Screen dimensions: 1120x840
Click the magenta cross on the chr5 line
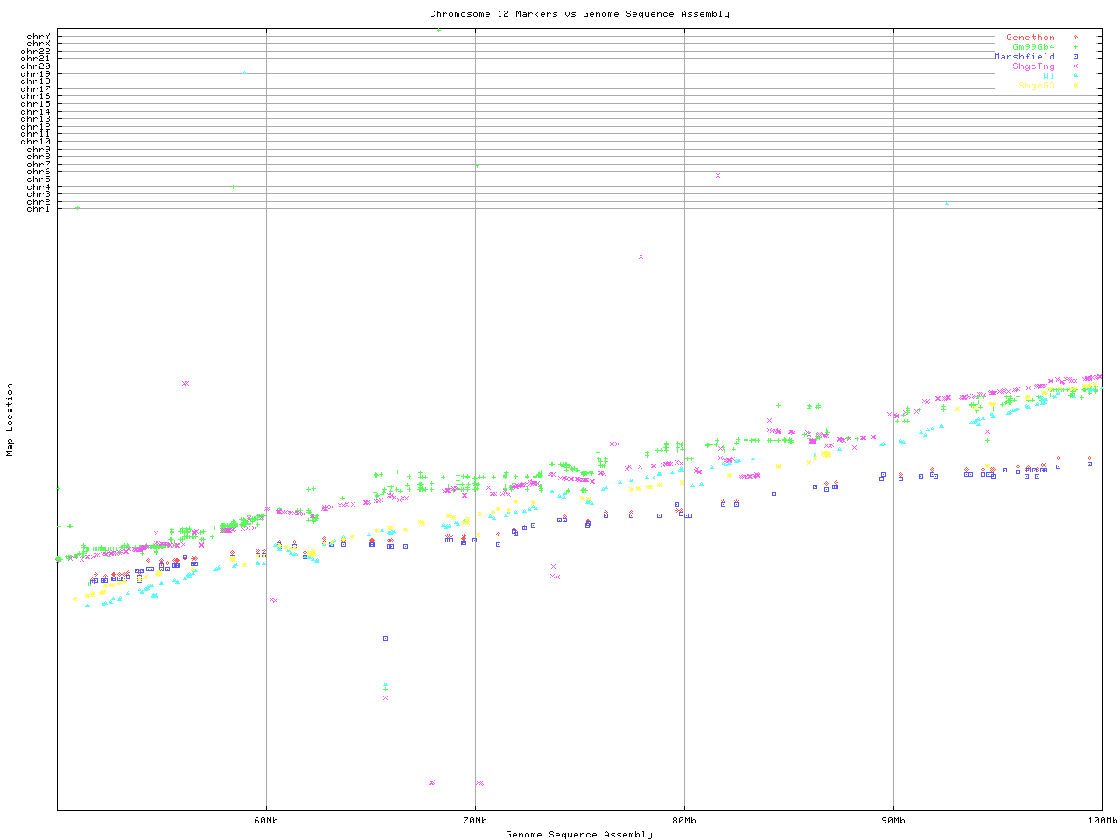pos(717,176)
